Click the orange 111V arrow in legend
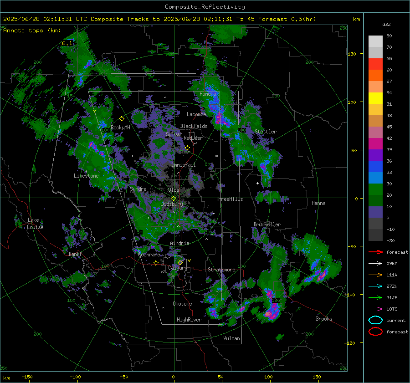 pos(375,275)
